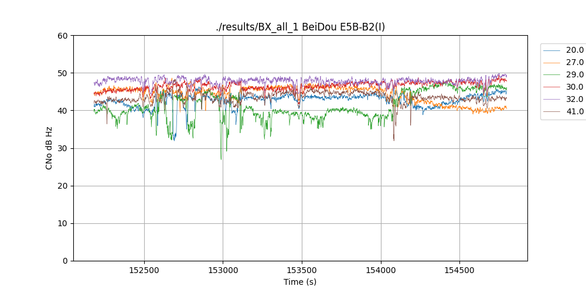Click x-axis tick label 154500

pos(459,271)
